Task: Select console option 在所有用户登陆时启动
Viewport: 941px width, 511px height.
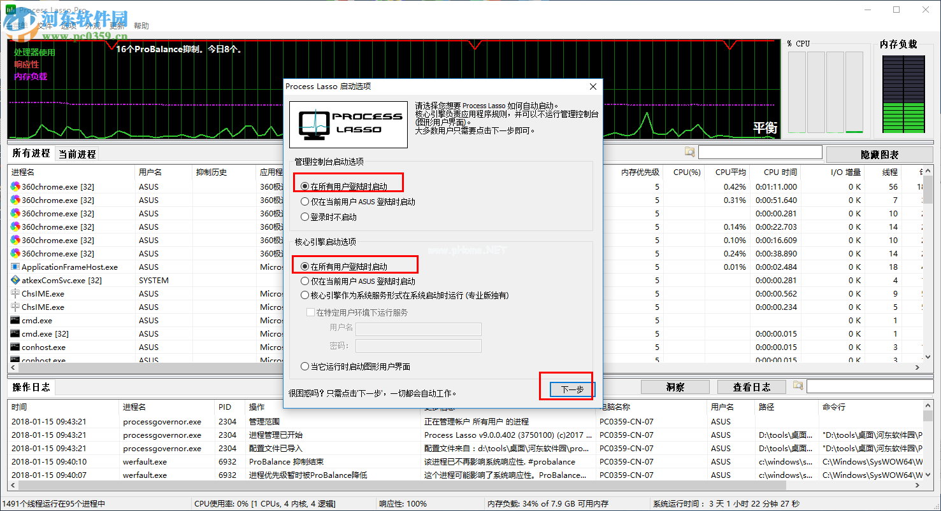Action: tap(344, 186)
